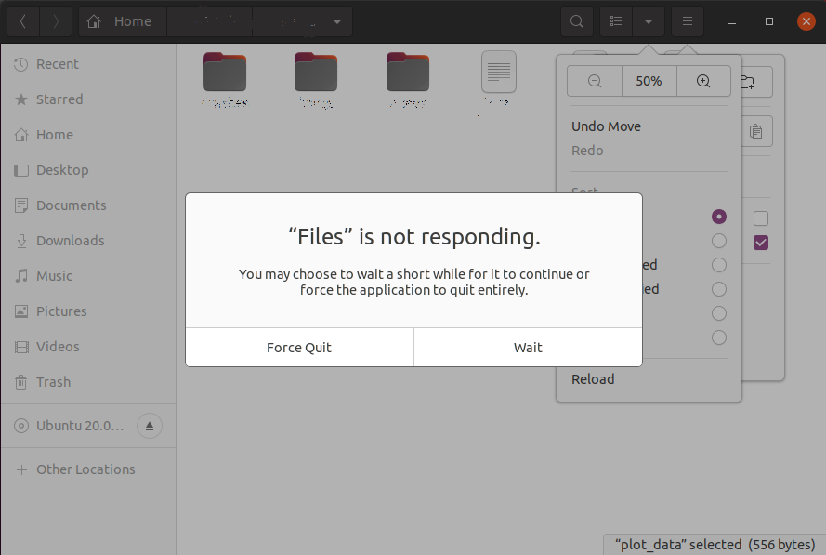Select Reload in the view menu

point(593,379)
